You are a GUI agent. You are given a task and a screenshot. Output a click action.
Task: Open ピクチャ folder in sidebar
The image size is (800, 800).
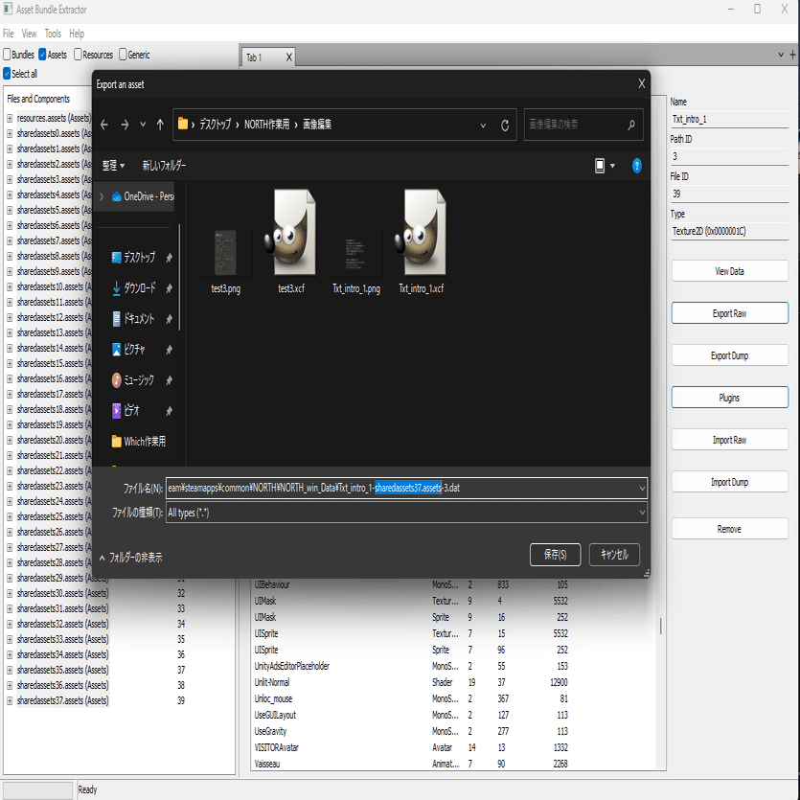[x=128, y=350]
